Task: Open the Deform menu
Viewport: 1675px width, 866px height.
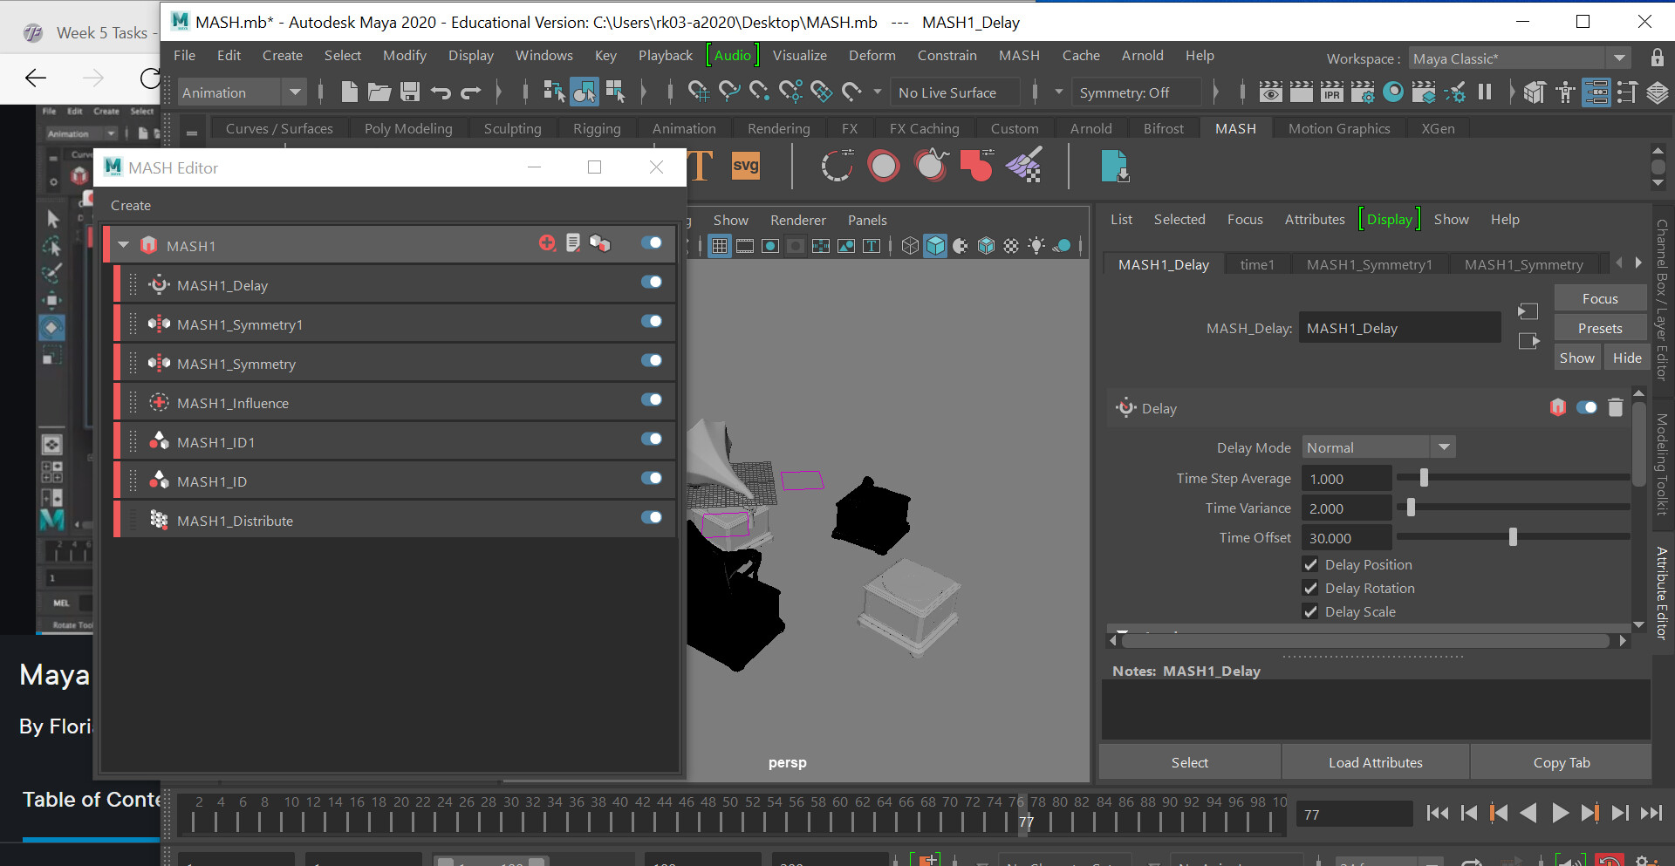Action: [872, 55]
